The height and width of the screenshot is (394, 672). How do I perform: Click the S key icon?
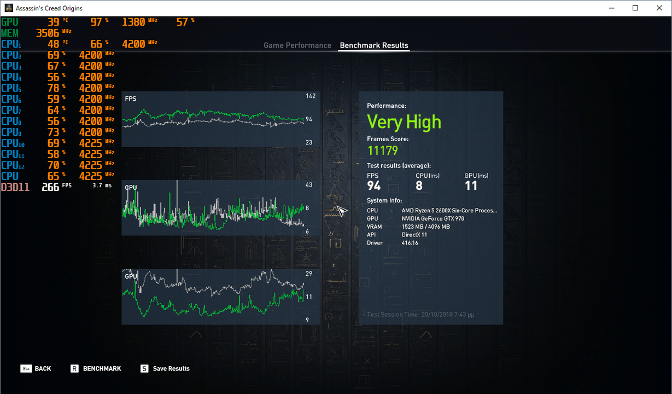(144, 369)
